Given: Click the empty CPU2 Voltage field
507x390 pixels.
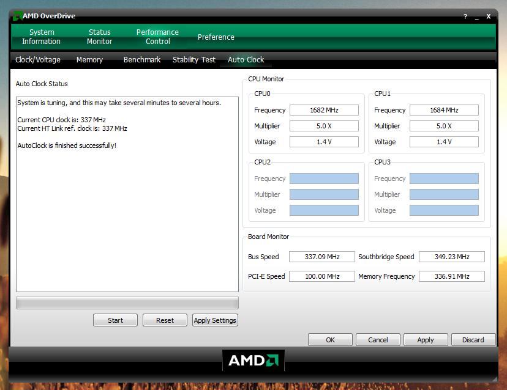Looking at the screenshot, I should coord(324,210).
